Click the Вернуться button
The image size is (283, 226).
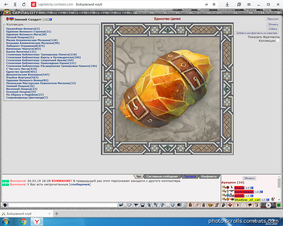click(273, 19)
